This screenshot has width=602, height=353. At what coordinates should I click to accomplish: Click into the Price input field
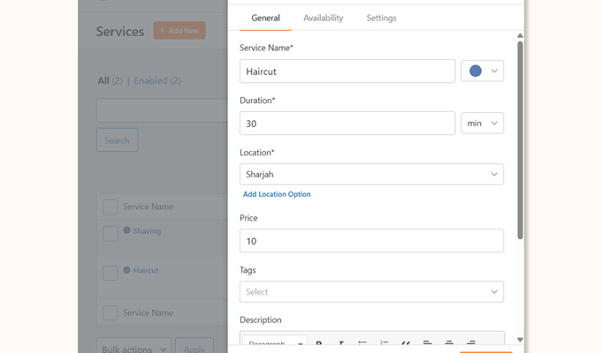coord(371,241)
